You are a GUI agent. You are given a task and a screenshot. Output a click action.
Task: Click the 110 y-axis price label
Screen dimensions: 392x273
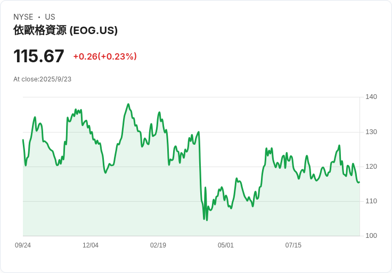click(x=371, y=201)
